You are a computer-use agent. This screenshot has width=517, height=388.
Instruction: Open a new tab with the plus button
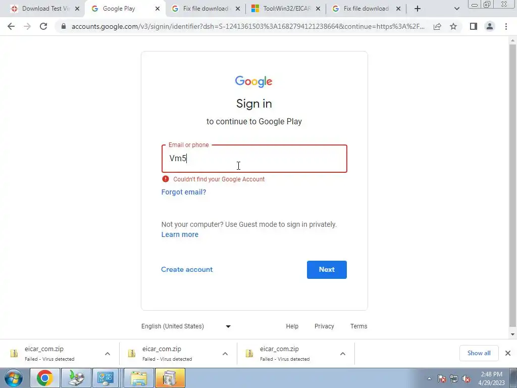418,9
